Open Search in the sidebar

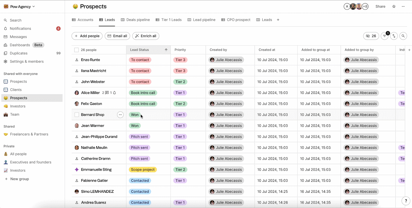(x=15, y=20)
